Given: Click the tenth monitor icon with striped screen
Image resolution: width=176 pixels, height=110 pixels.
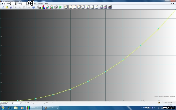Looking at the screenshot, I should [105, 7].
